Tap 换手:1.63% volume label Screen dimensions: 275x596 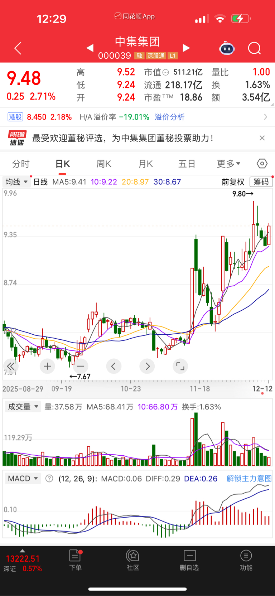201,407
